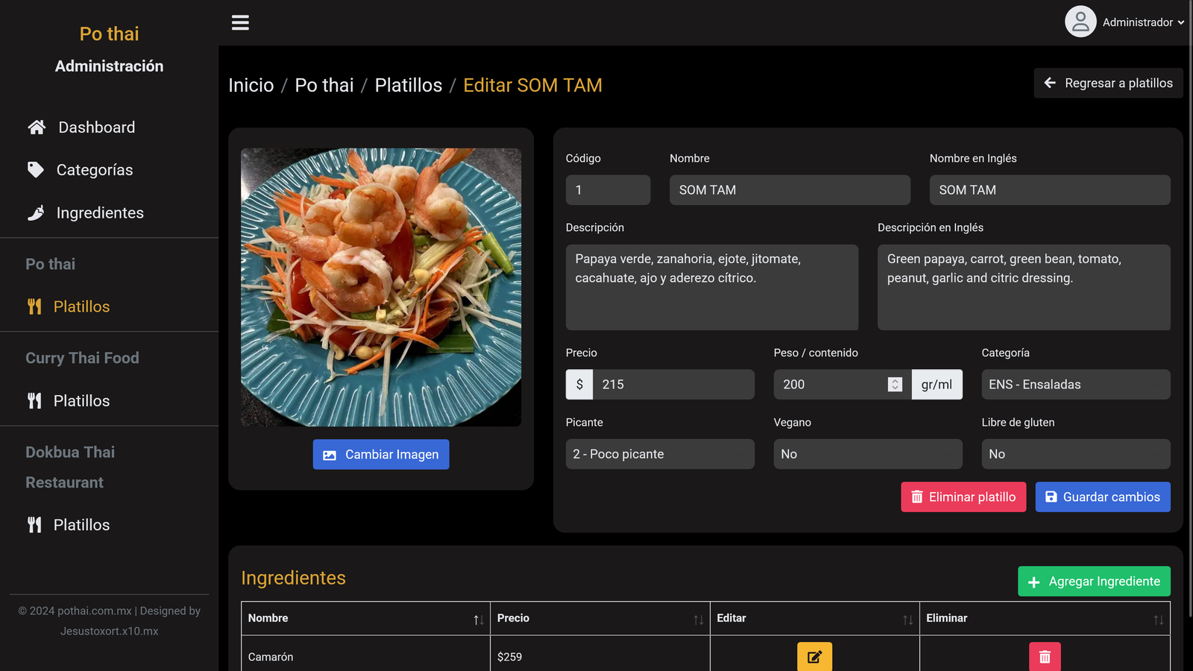Click the Administrador user avatar icon

pyautogui.click(x=1080, y=22)
